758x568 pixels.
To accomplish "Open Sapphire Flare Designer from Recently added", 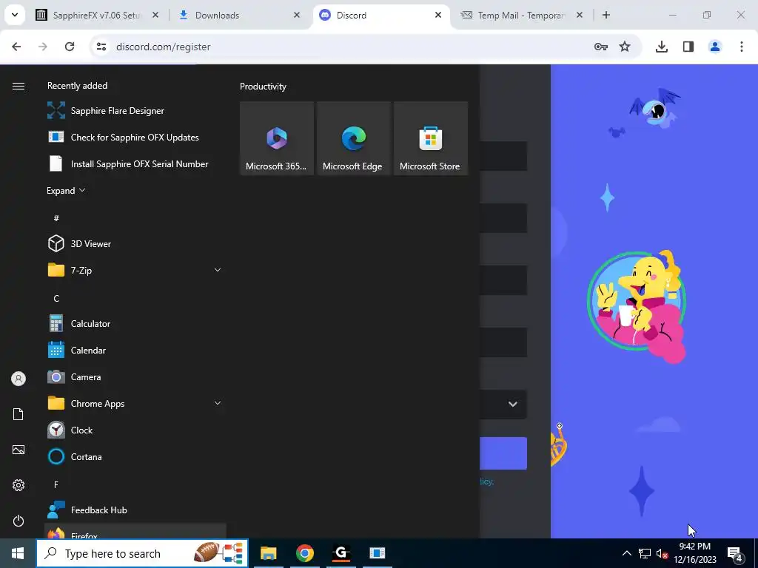I will click(x=135, y=111).
